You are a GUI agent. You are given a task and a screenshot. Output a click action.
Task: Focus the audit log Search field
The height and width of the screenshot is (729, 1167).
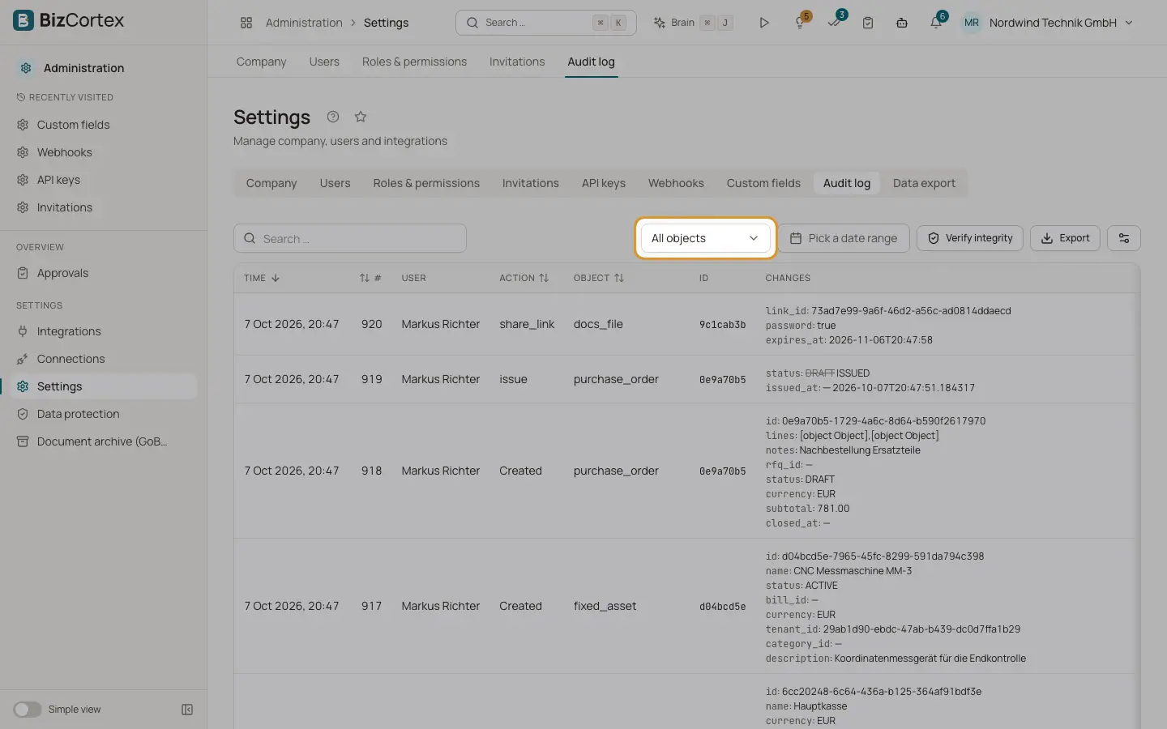(x=350, y=238)
